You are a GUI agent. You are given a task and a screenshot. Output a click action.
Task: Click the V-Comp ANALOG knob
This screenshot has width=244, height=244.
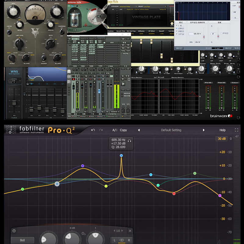(x=50, y=25)
